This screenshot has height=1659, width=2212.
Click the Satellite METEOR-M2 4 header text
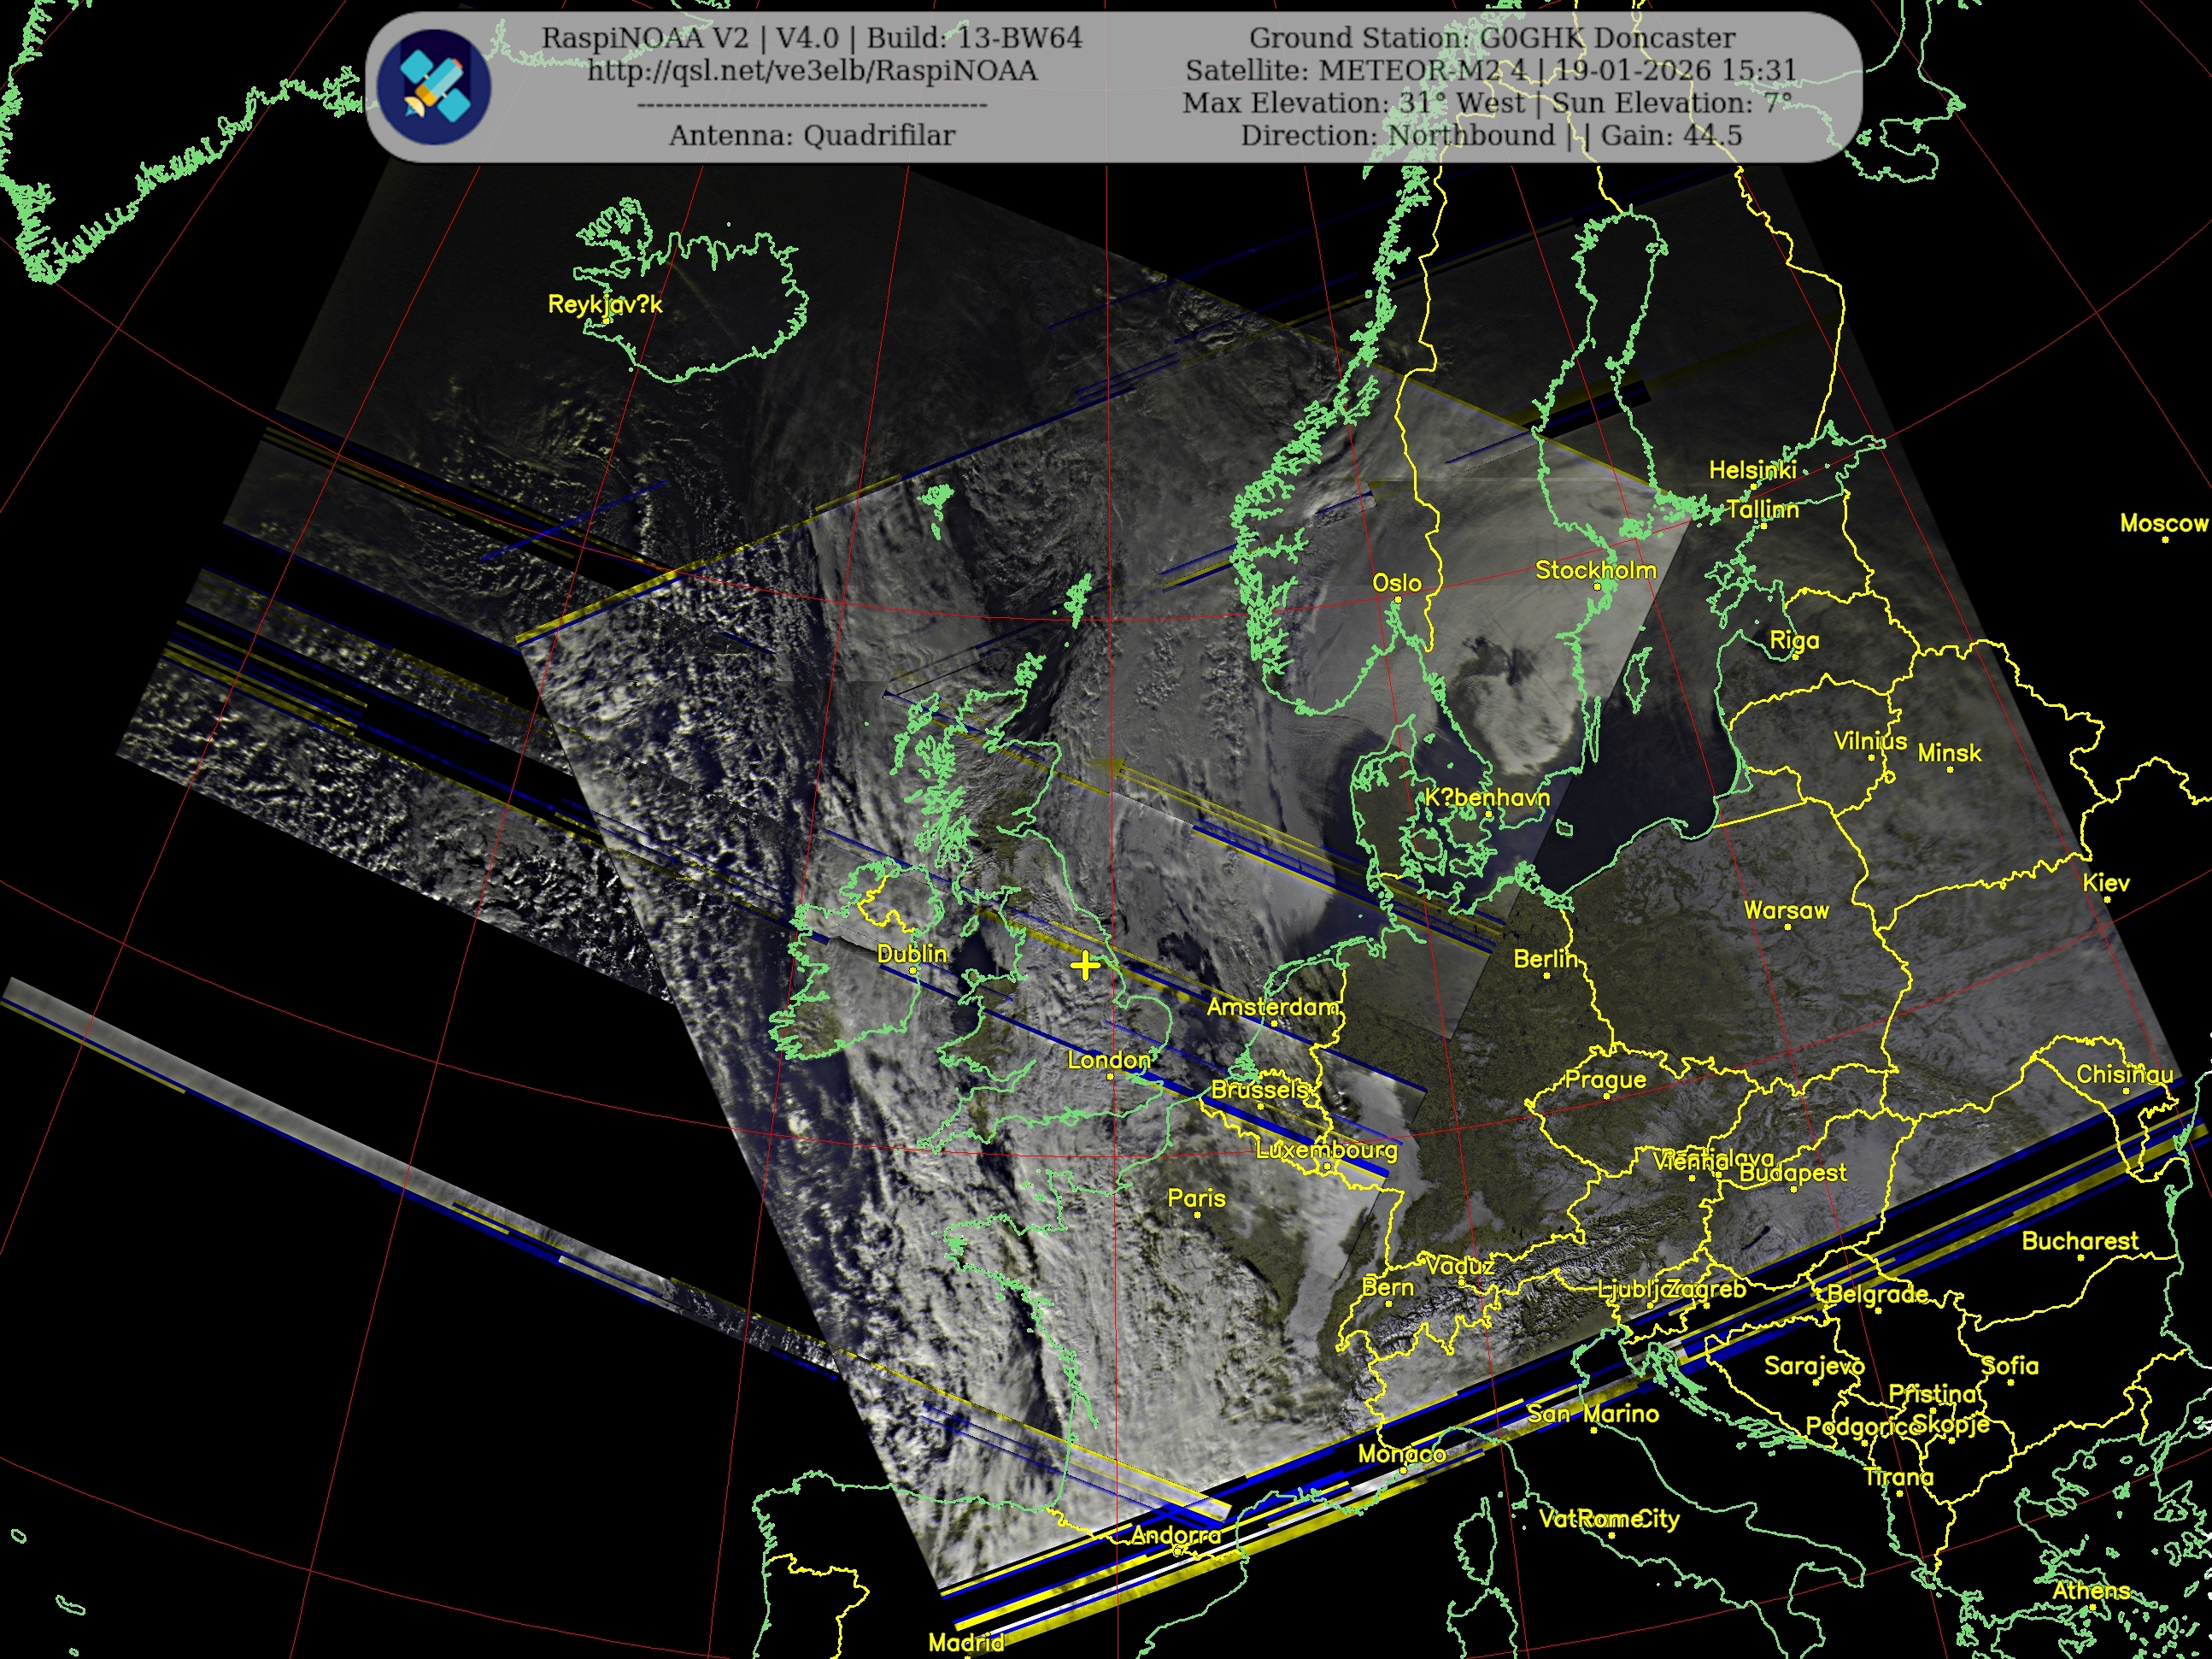(x=1356, y=71)
